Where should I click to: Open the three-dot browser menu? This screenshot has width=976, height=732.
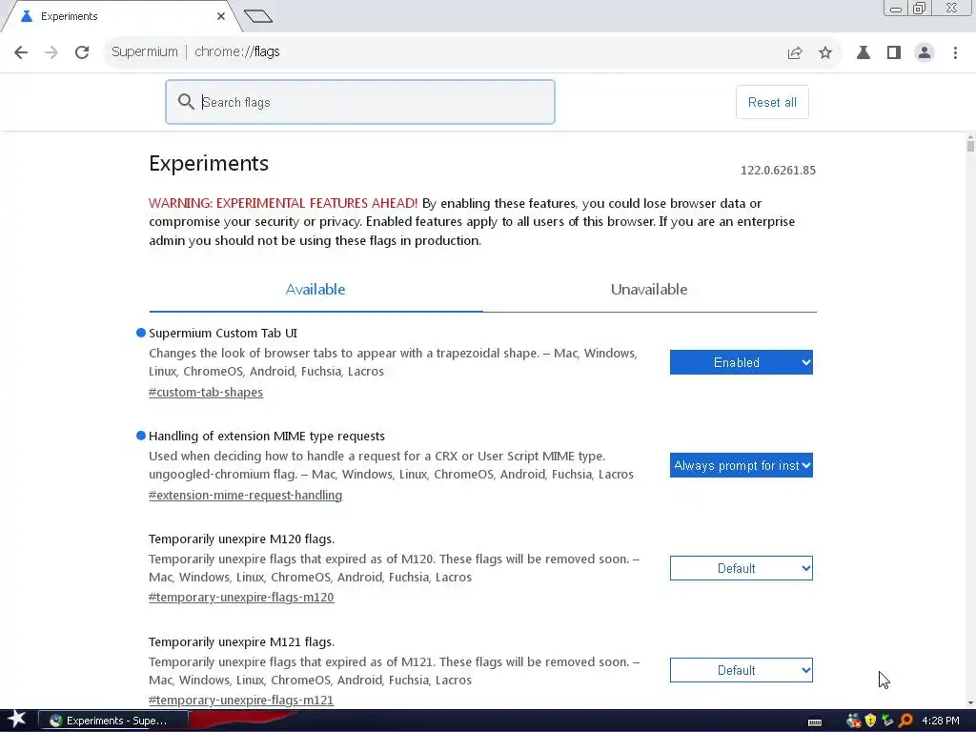pos(955,52)
